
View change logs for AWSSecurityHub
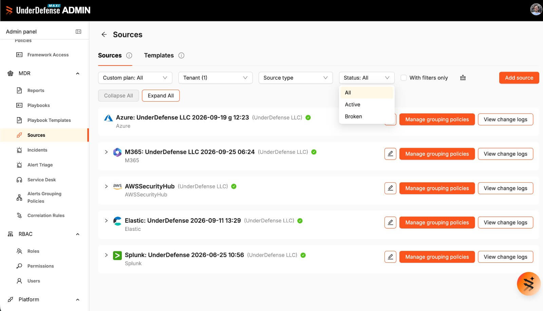[505, 188]
